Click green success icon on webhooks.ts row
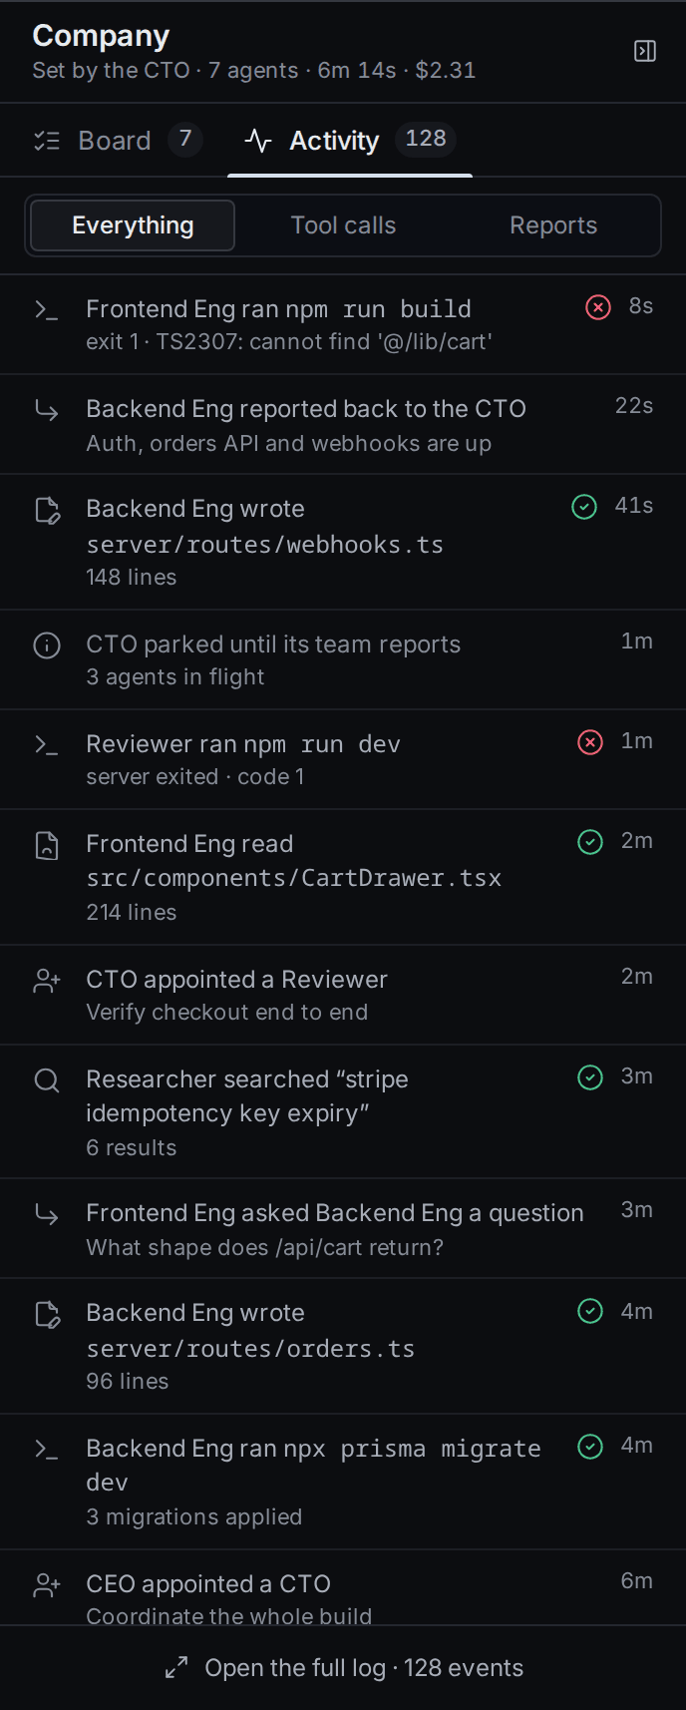686x1710 pixels. pyautogui.click(x=584, y=507)
